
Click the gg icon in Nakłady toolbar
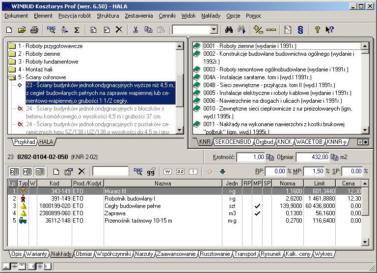pos(151,172)
